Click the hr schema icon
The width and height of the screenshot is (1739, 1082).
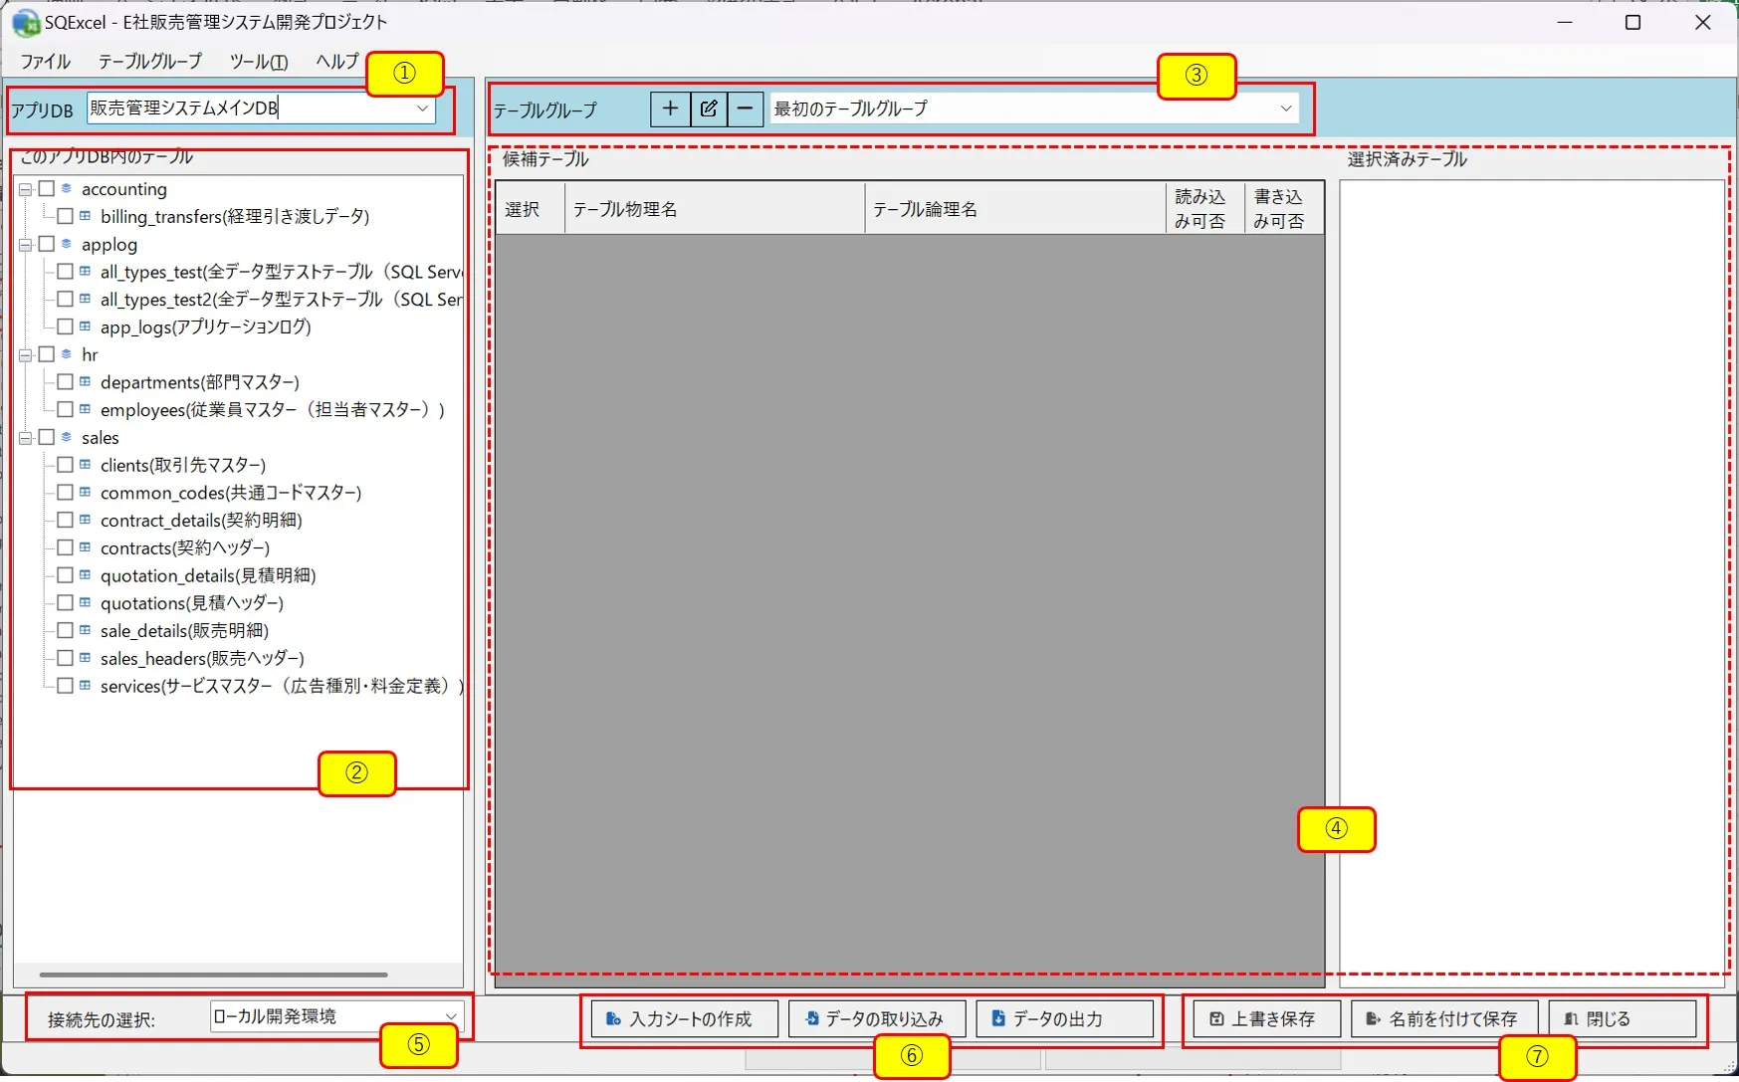[67, 354]
